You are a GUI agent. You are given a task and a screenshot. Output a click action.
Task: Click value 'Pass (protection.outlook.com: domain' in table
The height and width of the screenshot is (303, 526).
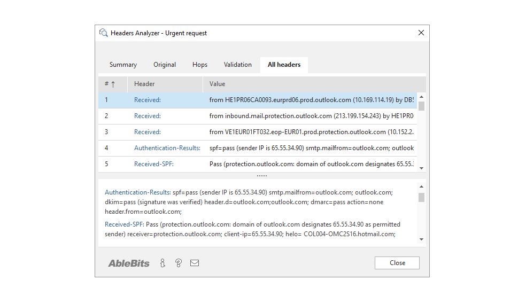coord(312,164)
